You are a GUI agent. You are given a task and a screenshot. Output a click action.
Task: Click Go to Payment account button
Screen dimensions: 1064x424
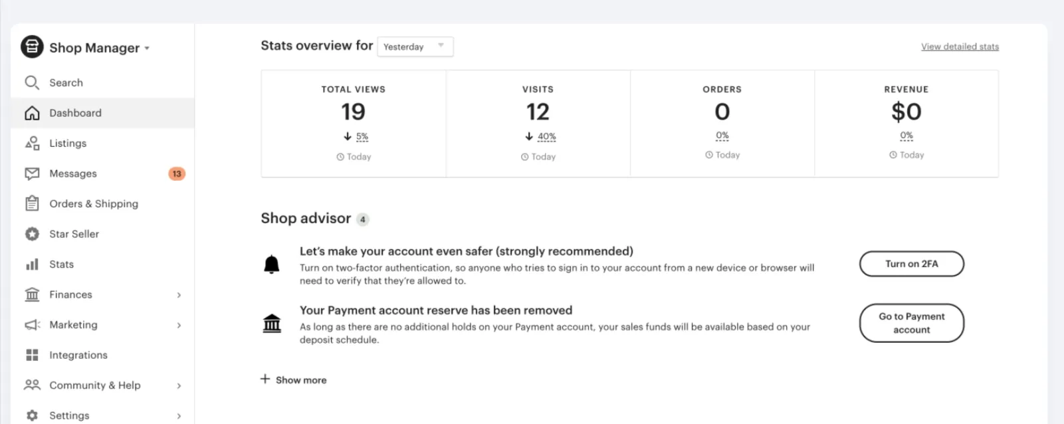pos(912,323)
